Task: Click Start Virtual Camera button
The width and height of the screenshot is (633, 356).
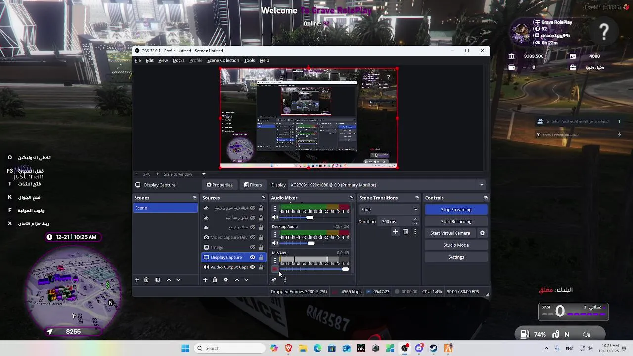Action: pos(450,233)
